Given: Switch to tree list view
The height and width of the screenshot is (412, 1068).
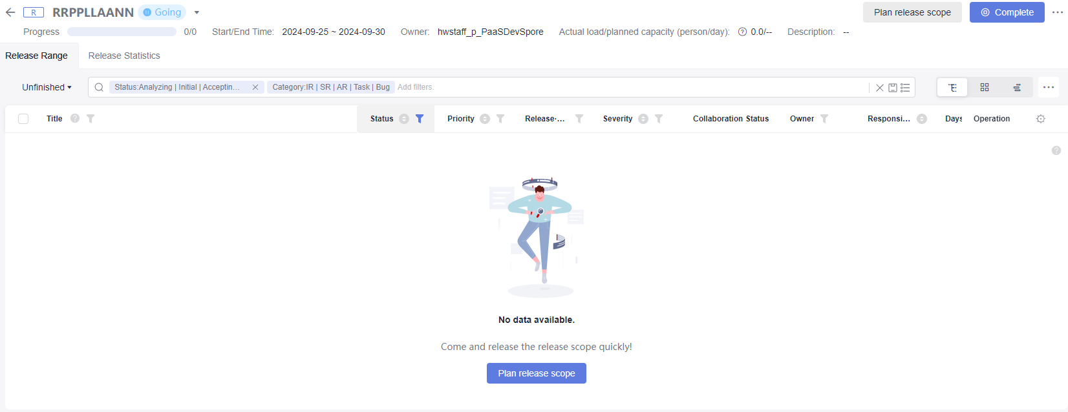Looking at the screenshot, I should (x=952, y=87).
